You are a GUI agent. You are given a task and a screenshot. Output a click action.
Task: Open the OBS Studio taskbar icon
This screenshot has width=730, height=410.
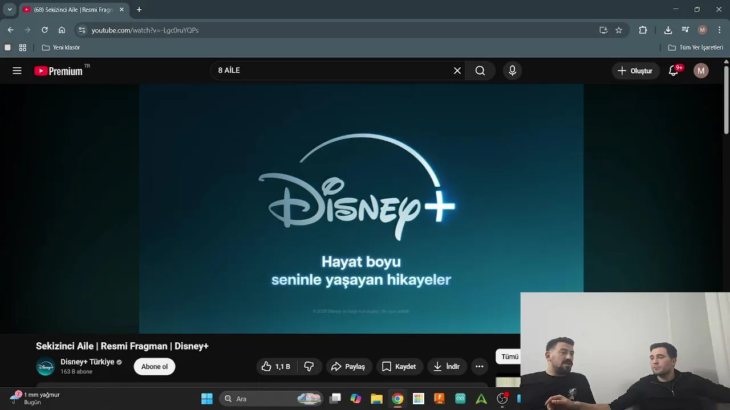[502, 399]
